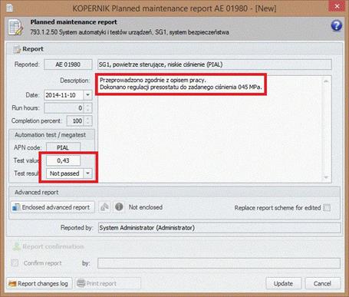The width and height of the screenshot is (349, 297).
Task: Click the 'Advanced report' section heading
Action: point(37,193)
